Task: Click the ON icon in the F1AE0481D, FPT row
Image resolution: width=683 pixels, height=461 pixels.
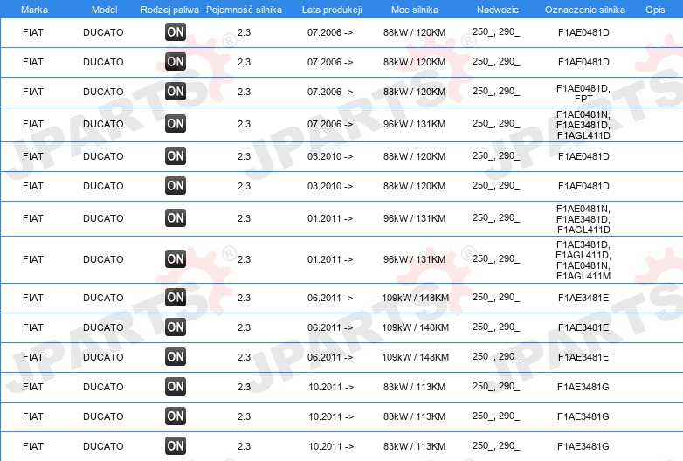Action: [x=176, y=92]
